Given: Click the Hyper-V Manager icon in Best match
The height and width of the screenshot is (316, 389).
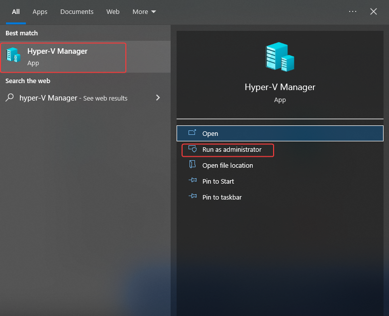Looking at the screenshot, I should [x=13, y=55].
